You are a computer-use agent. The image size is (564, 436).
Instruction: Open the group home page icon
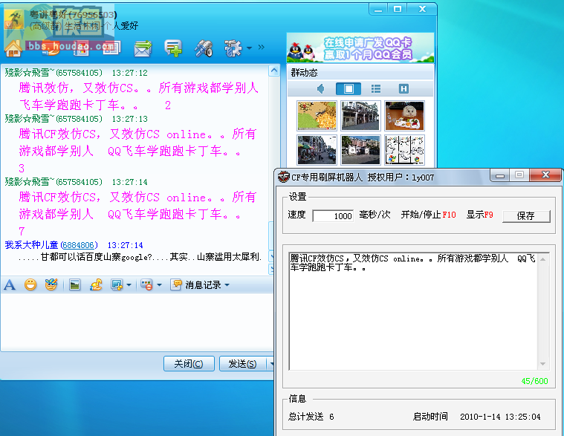(13, 48)
